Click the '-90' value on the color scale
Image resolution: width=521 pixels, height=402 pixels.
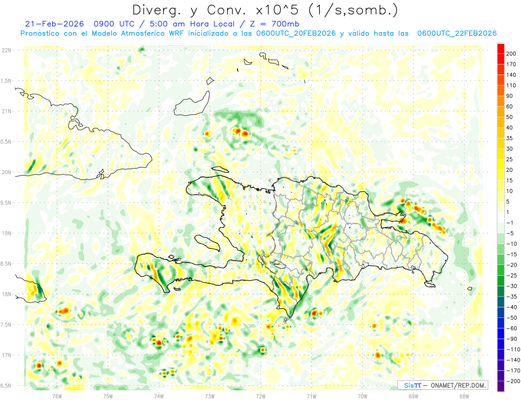(x=512, y=339)
